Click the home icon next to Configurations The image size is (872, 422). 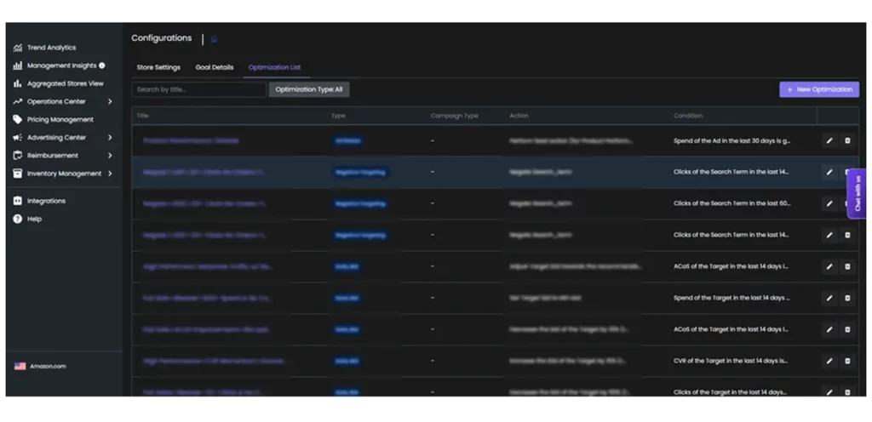point(214,39)
